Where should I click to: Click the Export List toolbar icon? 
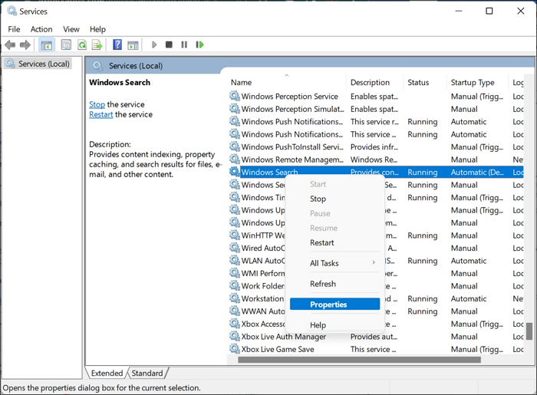point(97,44)
